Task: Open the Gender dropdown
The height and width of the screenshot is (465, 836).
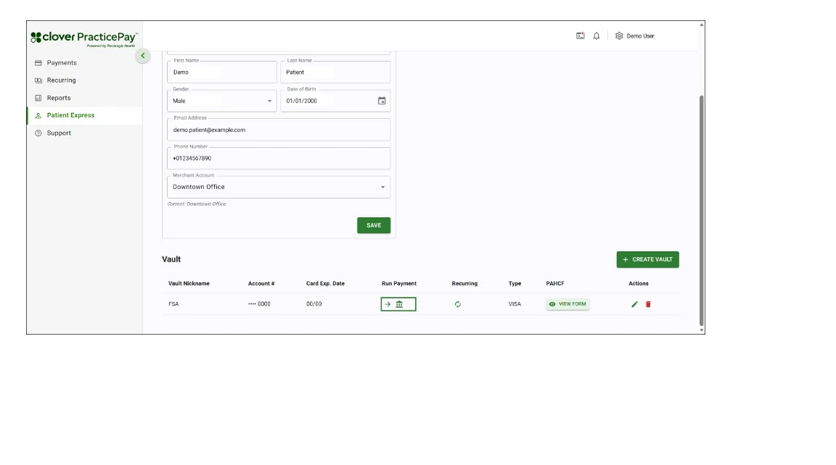Action: [271, 100]
